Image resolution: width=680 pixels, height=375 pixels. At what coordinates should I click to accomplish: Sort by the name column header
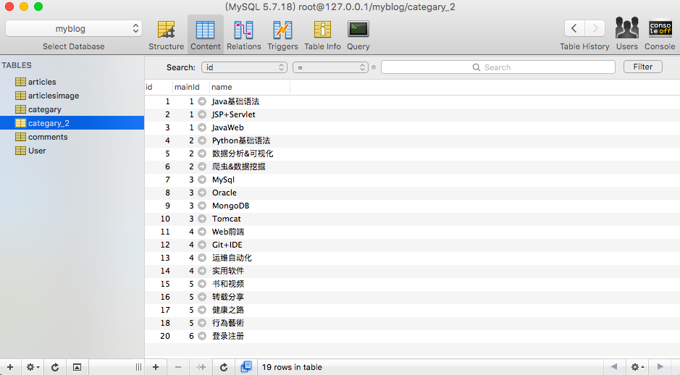(250, 87)
